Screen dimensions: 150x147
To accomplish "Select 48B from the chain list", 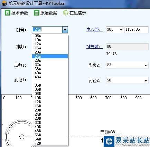I will click(50, 131).
